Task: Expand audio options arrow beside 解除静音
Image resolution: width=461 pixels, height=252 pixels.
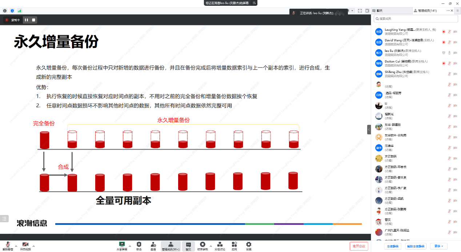Action: pos(16,246)
